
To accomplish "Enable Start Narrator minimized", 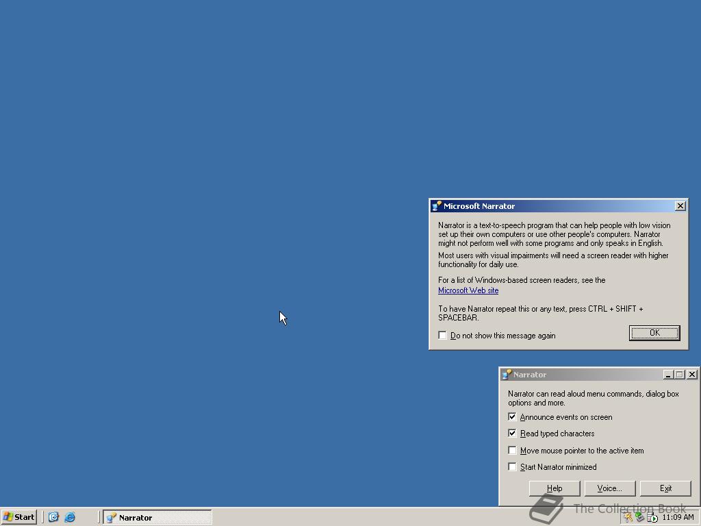I will tap(512, 467).
